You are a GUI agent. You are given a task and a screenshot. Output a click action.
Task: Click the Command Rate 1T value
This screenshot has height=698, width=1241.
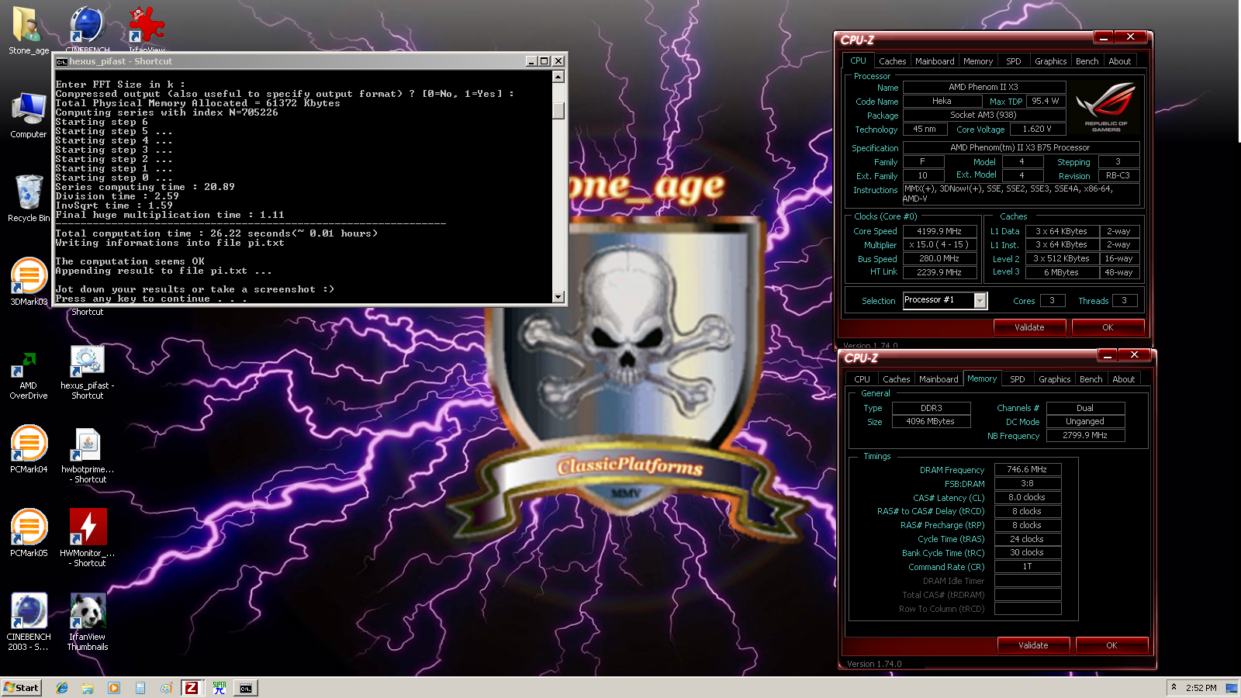[x=1027, y=566]
